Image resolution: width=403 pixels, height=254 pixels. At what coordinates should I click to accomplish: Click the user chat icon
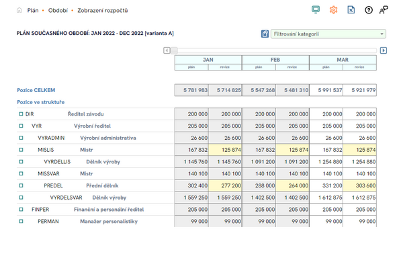click(384, 10)
